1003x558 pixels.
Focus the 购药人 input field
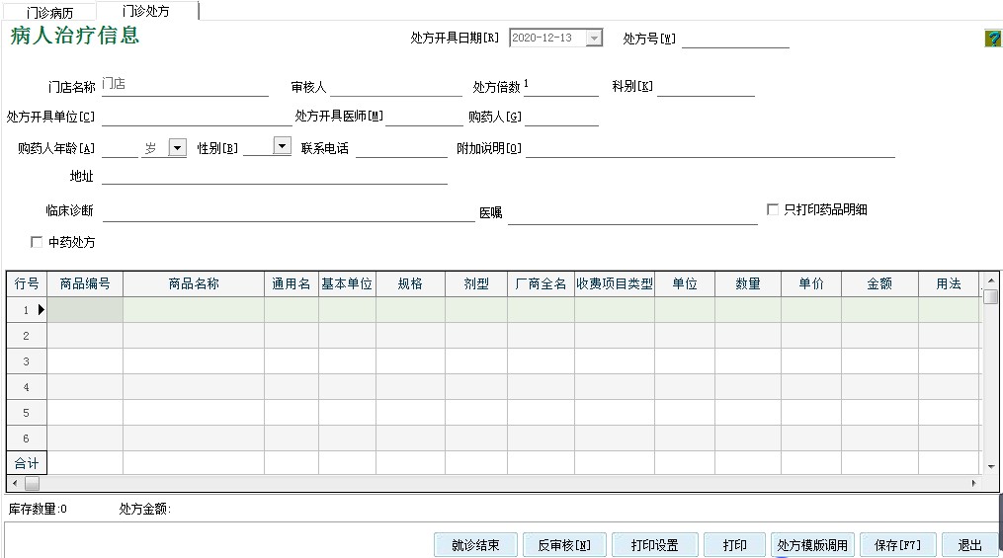click(x=561, y=117)
